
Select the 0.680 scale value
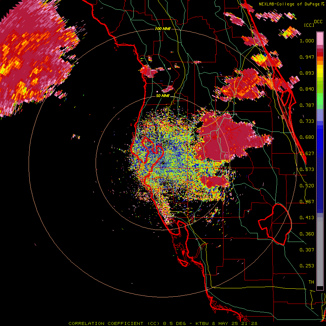(307, 137)
